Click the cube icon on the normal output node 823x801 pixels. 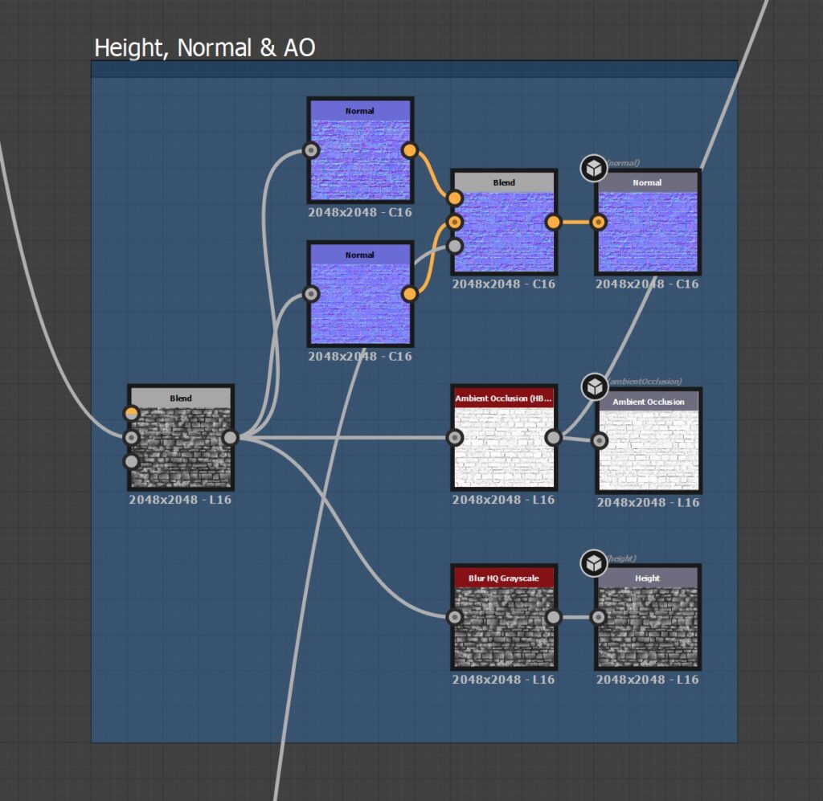click(x=592, y=169)
